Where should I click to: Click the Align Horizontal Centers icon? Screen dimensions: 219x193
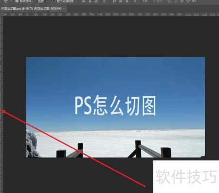point(90,1)
